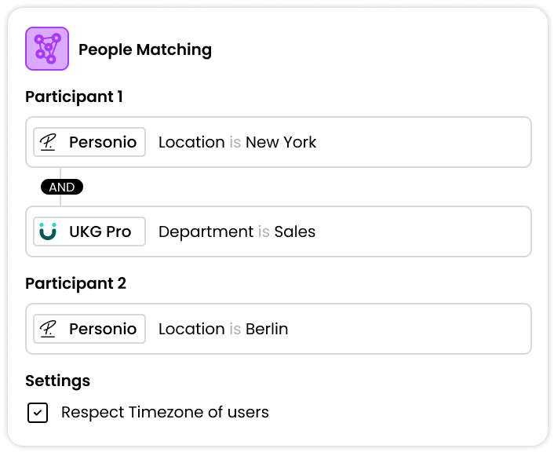The width and height of the screenshot is (554, 452).
Task: Click the Settings section heading
Action: point(57,381)
